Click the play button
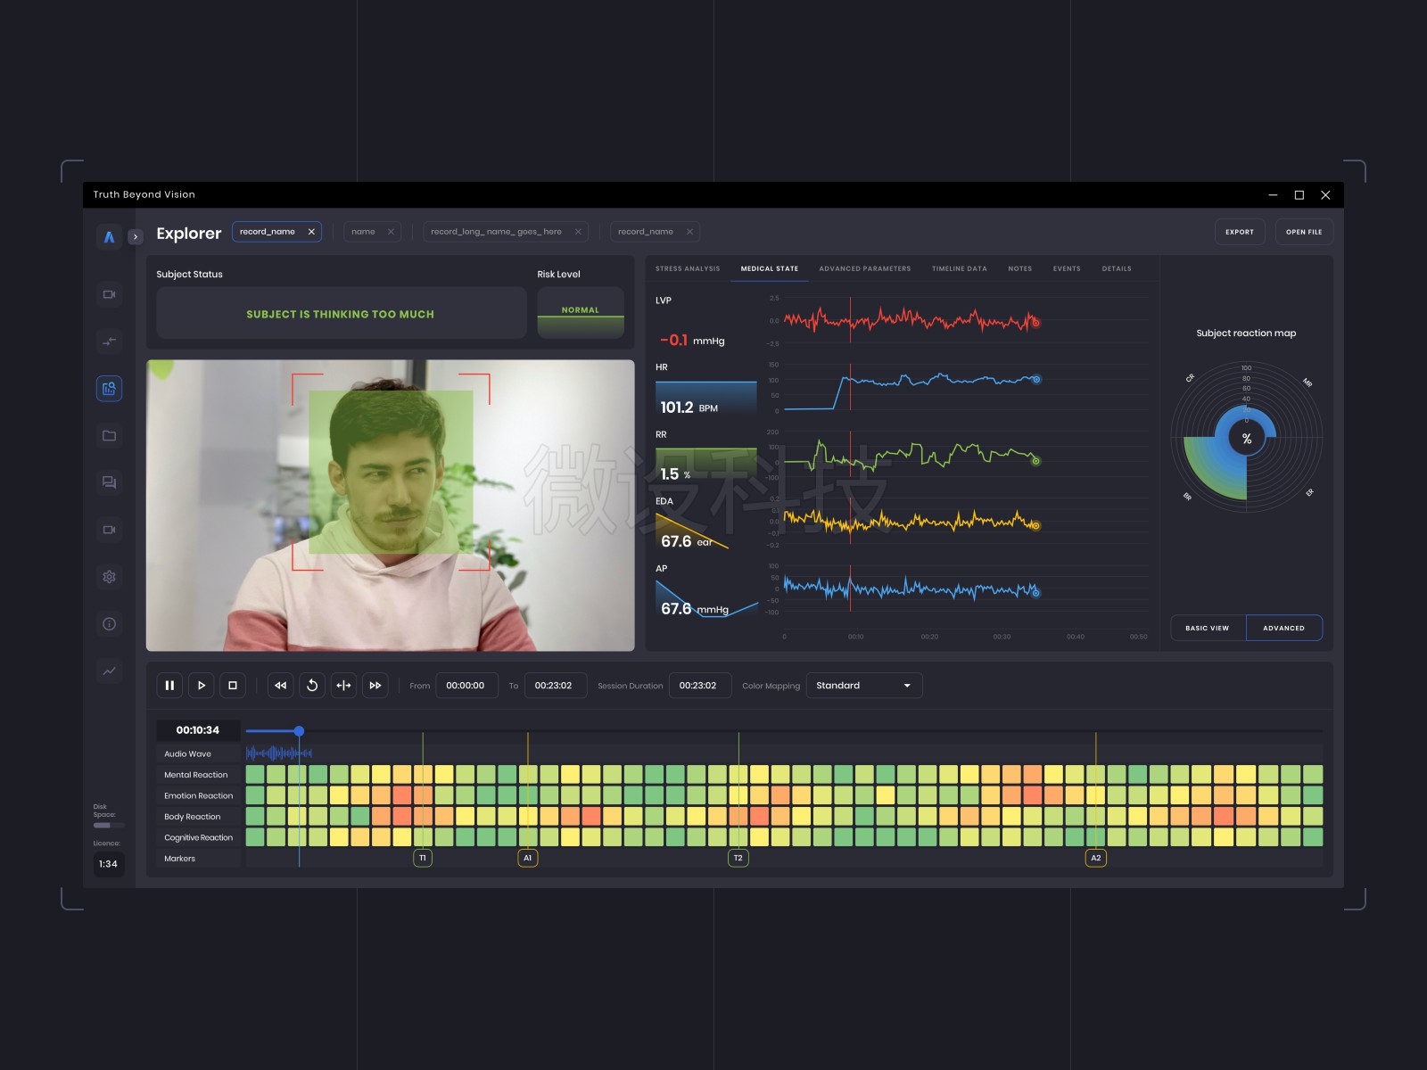 202,686
